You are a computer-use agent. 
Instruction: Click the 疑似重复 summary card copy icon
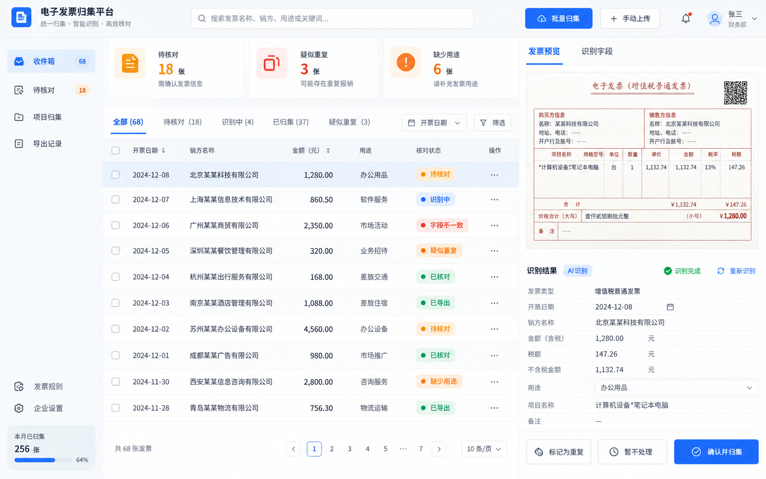[x=272, y=63]
